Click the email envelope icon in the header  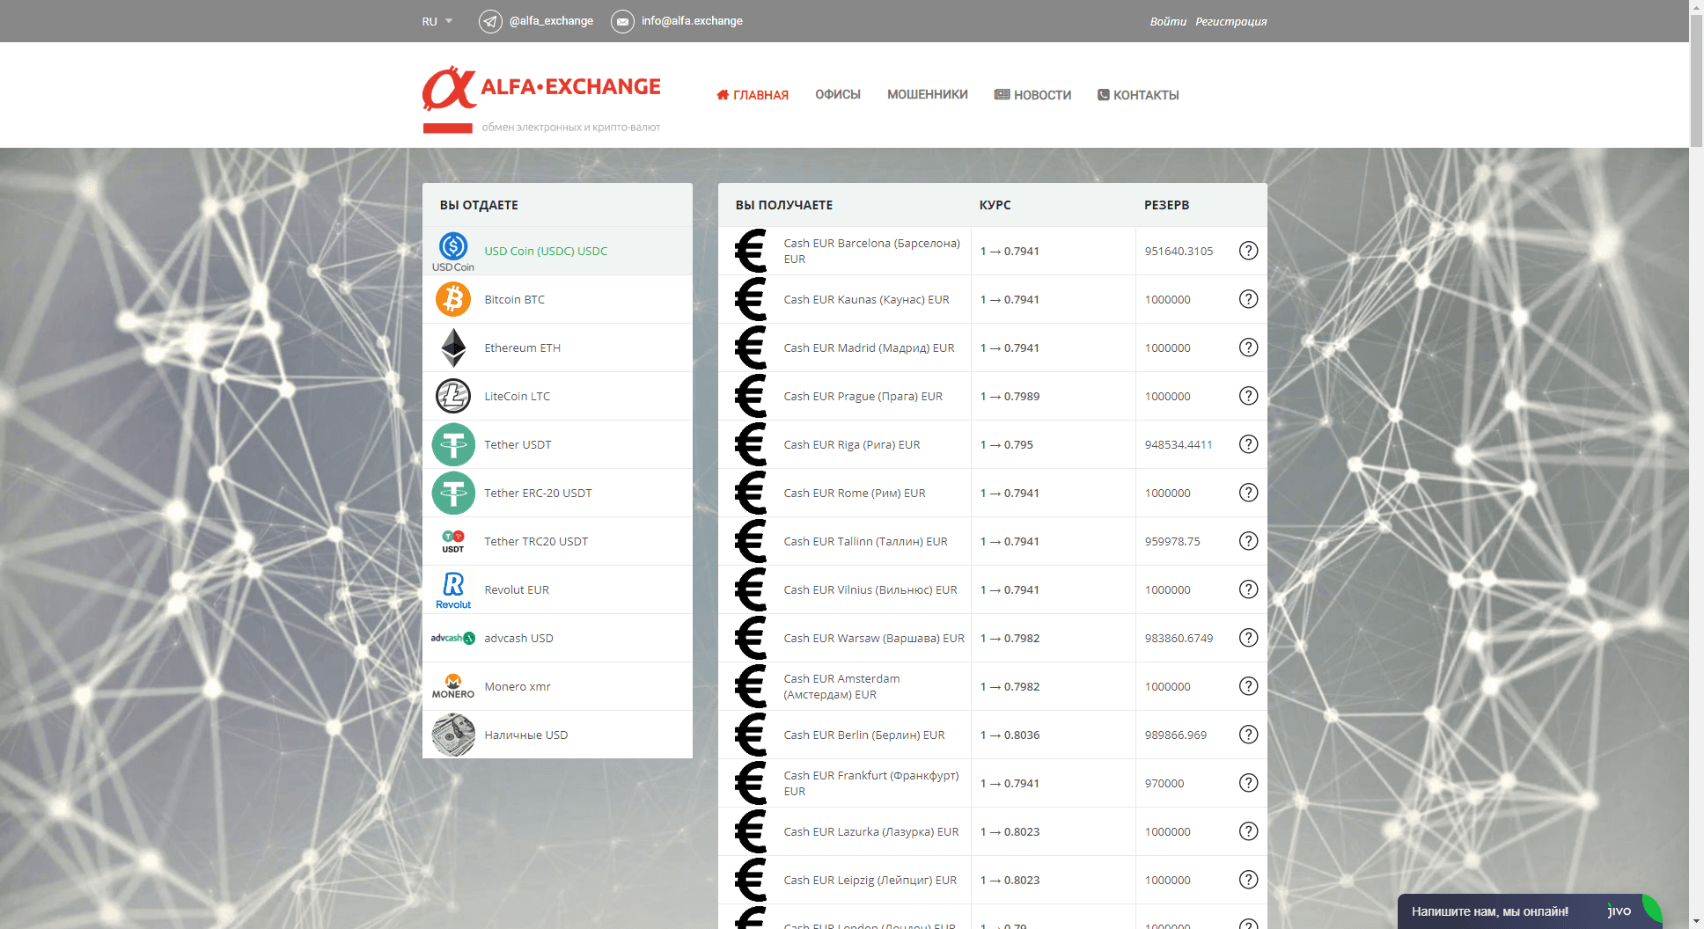tap(623, 21)
